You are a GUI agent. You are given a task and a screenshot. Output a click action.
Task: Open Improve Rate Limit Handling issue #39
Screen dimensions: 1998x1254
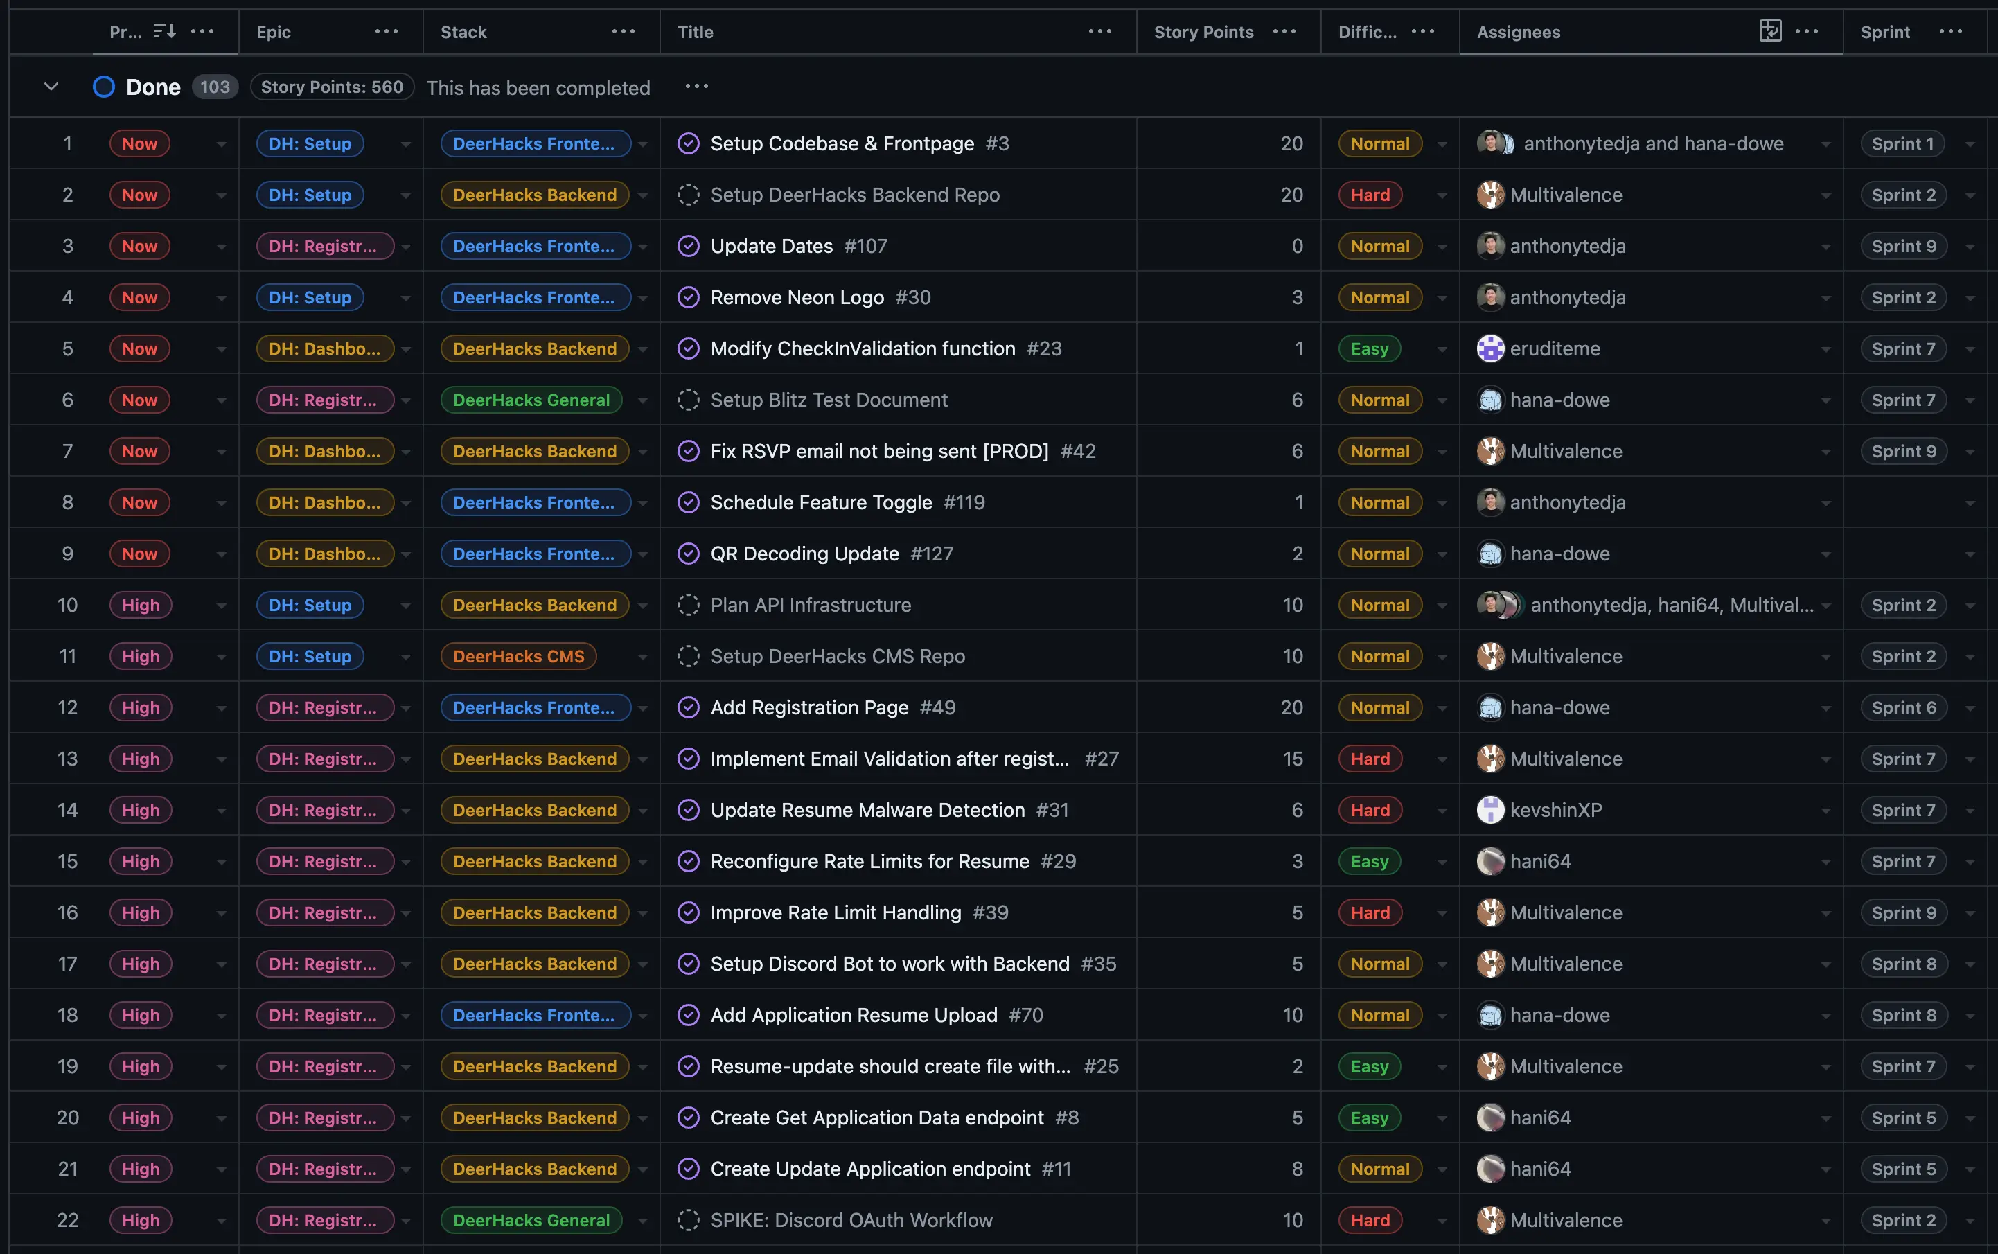pyautogui.click(x=836, y=912)
